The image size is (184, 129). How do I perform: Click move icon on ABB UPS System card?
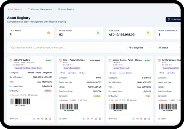point(42,119)
